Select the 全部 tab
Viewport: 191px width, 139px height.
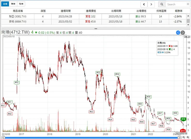(x=5, y=4)
